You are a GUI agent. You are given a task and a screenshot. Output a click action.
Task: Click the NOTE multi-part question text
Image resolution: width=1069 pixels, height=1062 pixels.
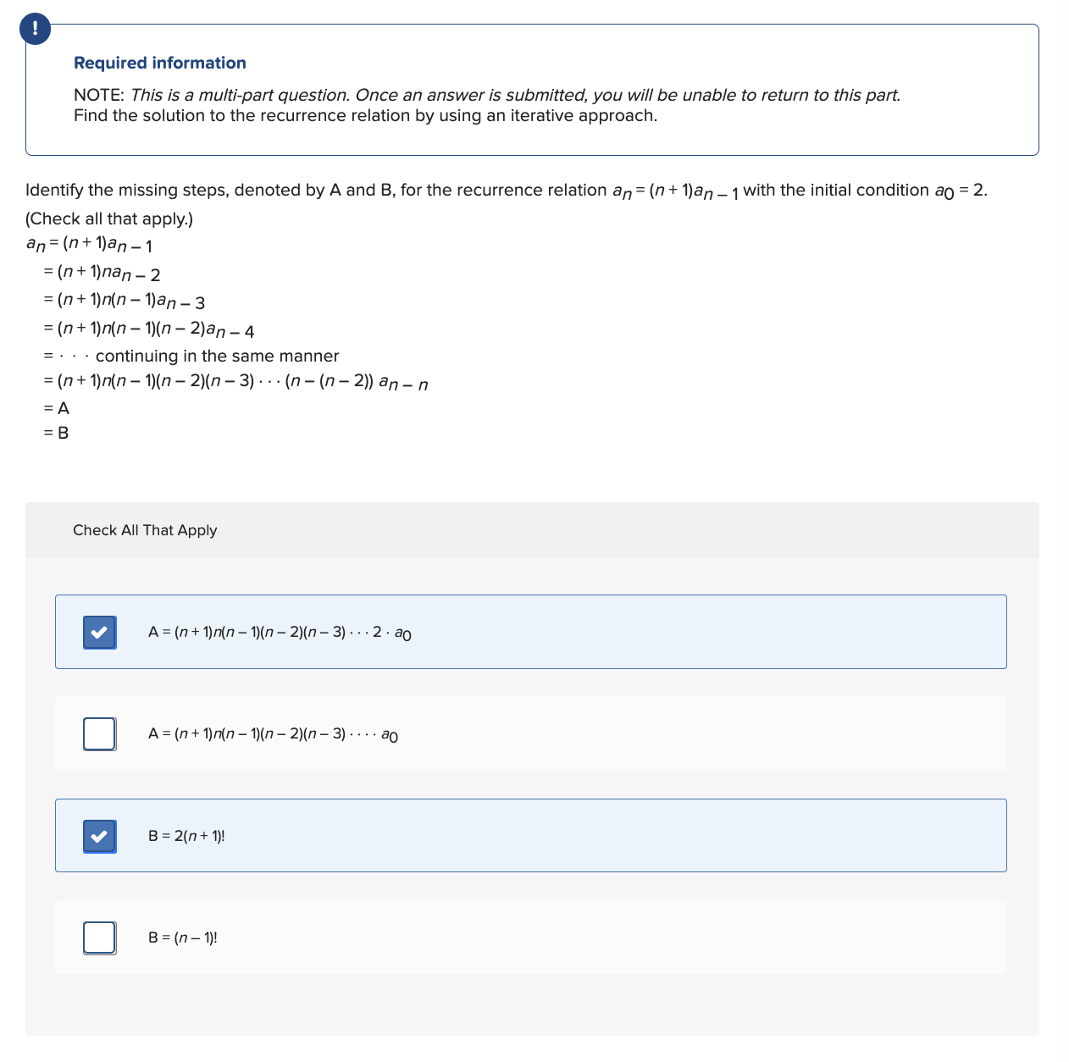[x=487, y=95]
